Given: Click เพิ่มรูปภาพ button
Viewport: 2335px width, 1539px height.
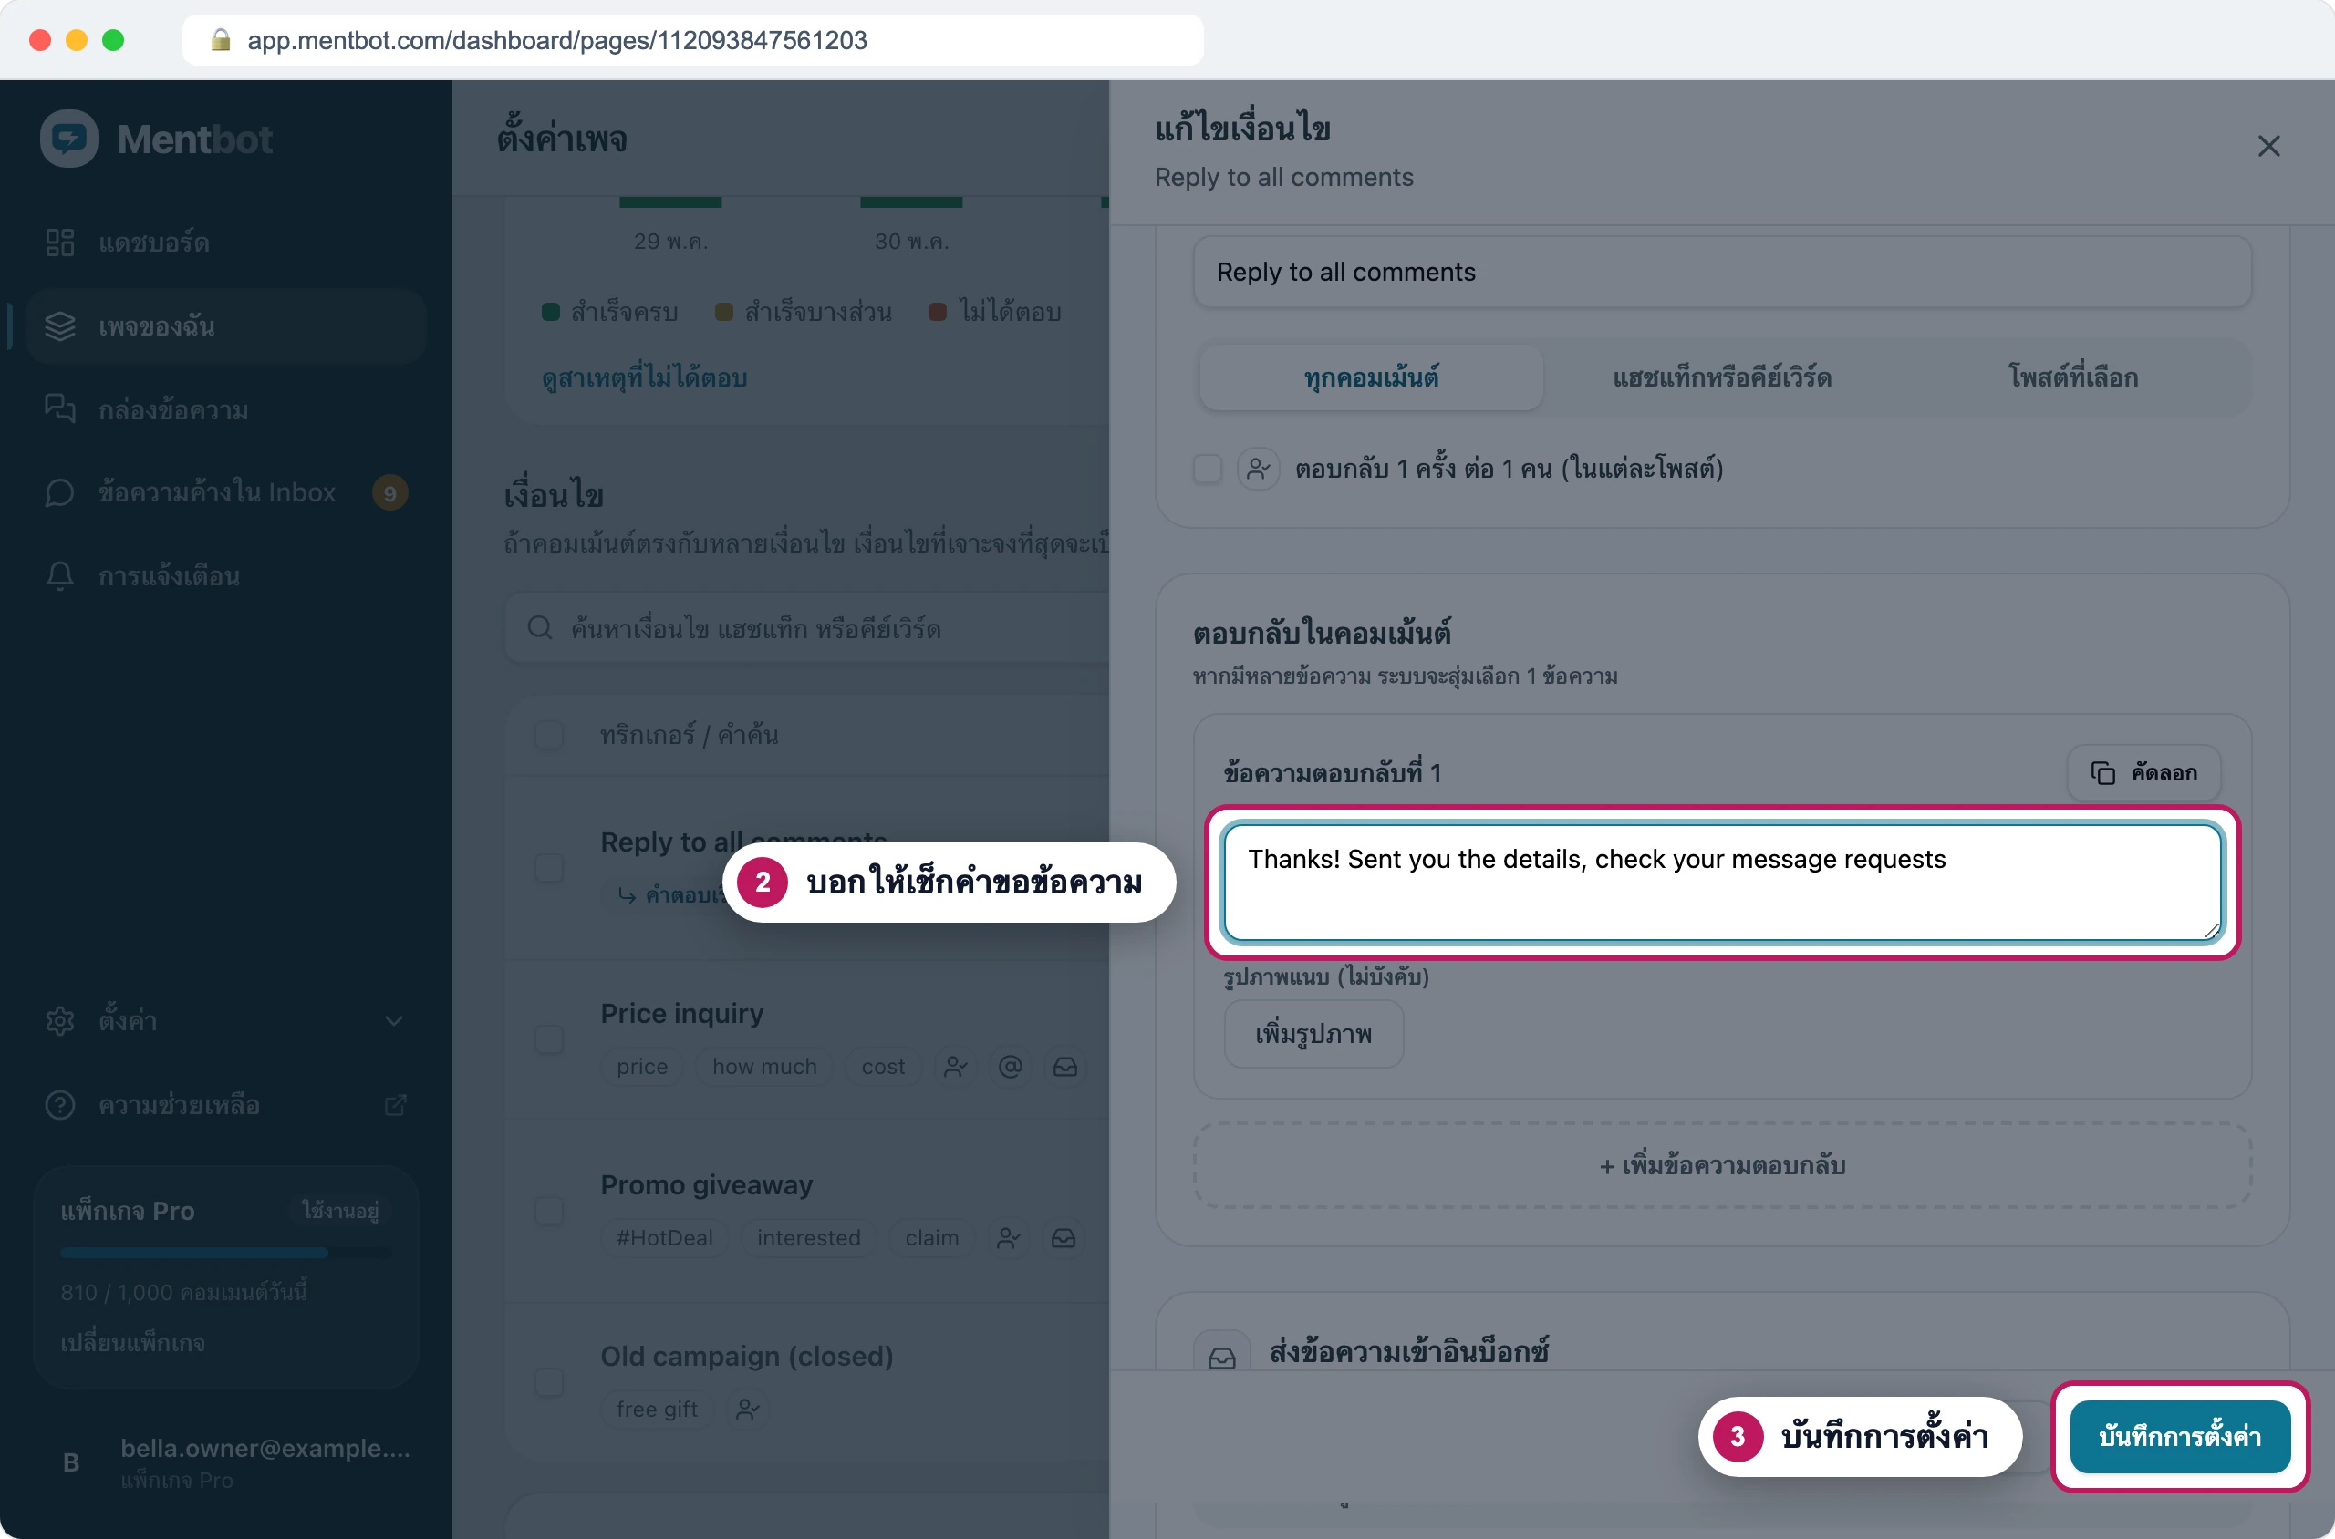Looking at the screenshot, I should point(1313,1035).
